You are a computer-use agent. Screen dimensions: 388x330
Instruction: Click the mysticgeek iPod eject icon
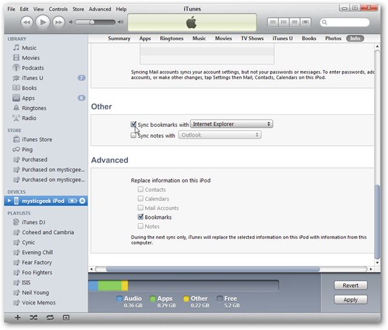82,201
